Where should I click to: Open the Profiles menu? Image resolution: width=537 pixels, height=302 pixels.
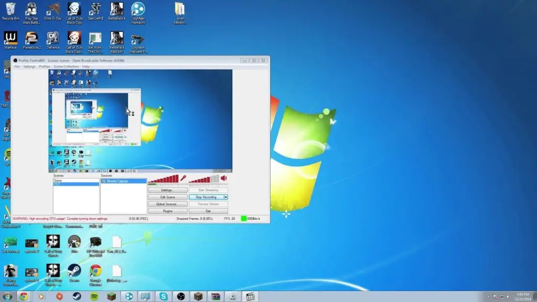[x=45, y=67]
